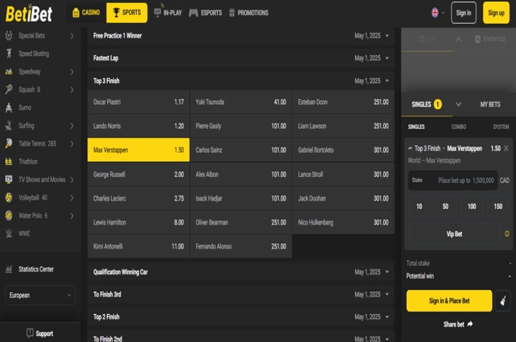The width and height of the screenshot is (516, 342).
Task: Deselect Max Verstappen 1.50 odds
Action: pyautogui.click(x=139, y=150)
